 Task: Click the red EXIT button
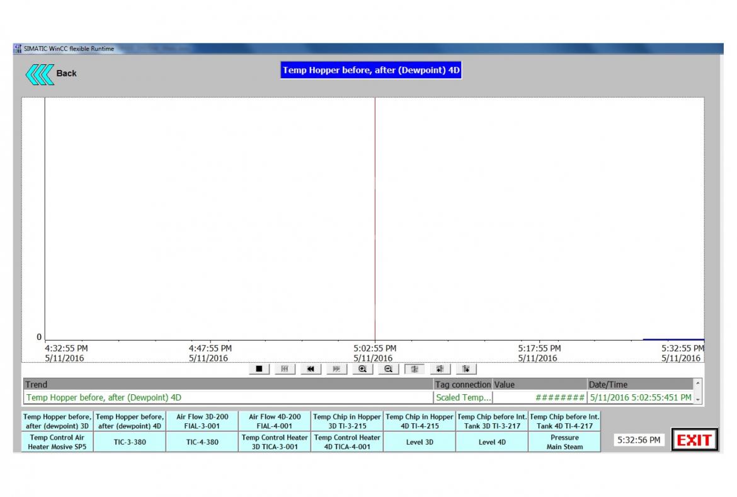tap(694, 440)
